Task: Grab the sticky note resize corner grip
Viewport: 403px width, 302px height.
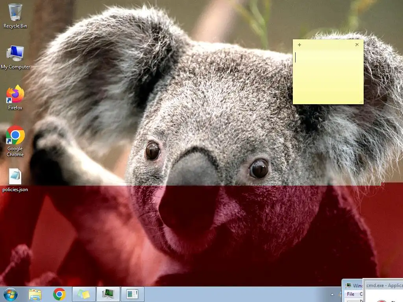Action: [x=361, y=102]
